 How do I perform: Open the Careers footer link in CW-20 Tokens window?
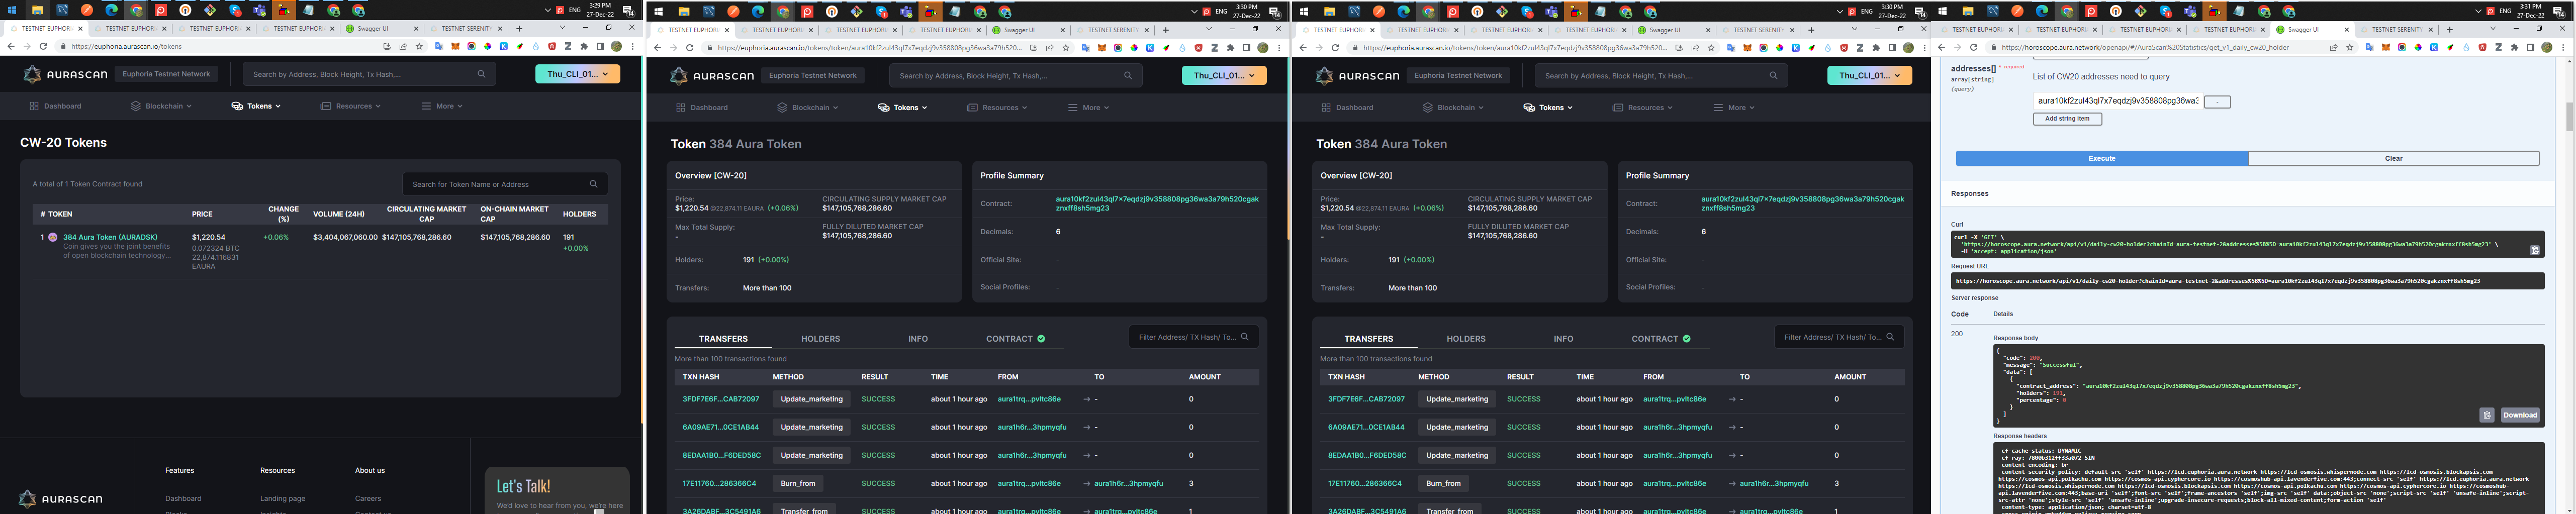pyautogui.click(x=368, y=498)
